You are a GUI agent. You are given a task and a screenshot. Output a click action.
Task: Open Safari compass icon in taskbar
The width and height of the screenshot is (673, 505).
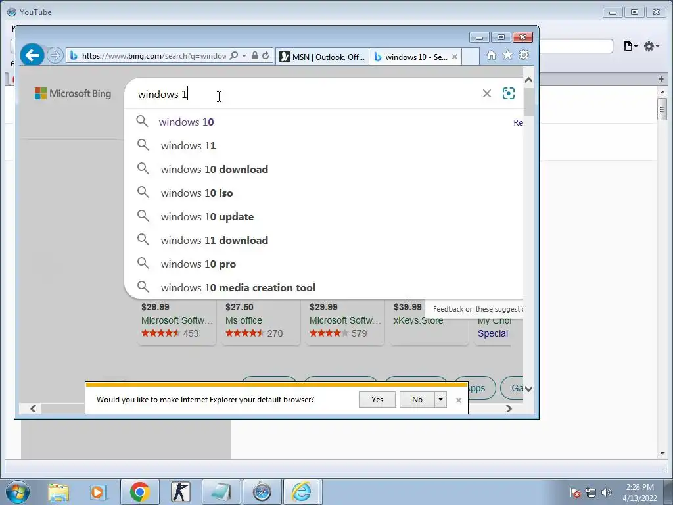point(262,492)
